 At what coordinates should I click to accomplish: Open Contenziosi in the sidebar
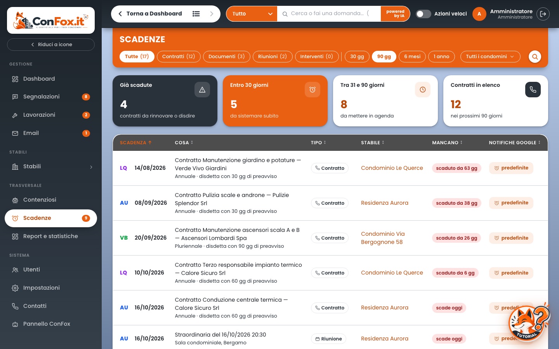(51, 200)
